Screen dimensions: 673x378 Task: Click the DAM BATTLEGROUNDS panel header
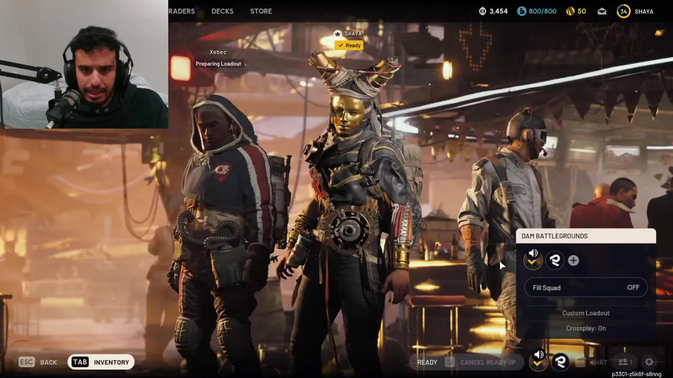(x=586, y=236)
